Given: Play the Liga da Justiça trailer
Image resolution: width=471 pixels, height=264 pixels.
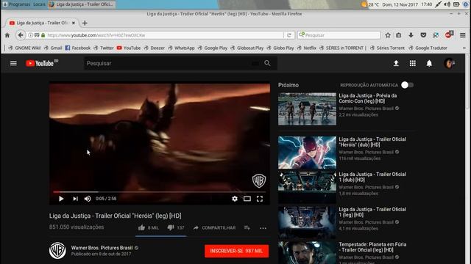Looking at the screenshot, I should pos(61,199).
